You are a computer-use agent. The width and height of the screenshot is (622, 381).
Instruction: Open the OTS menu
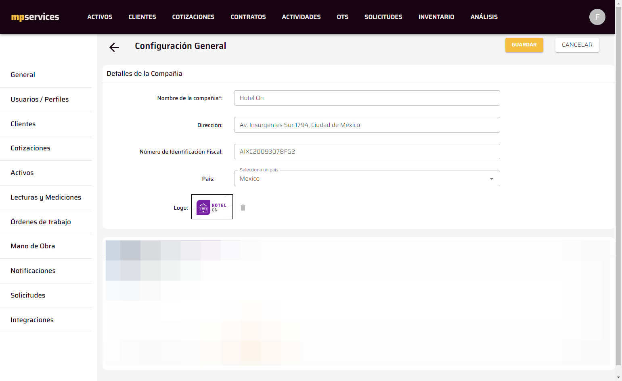coord(343,17)
